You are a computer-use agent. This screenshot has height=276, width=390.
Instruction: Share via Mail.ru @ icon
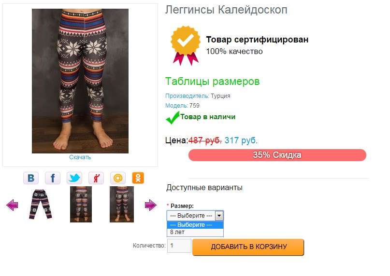[118, 178]
